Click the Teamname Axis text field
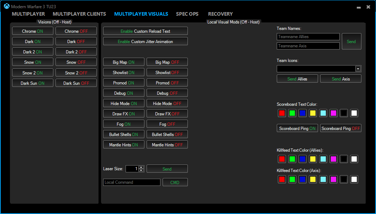Viewport: 376px width, 214px height. click(308, 46)
